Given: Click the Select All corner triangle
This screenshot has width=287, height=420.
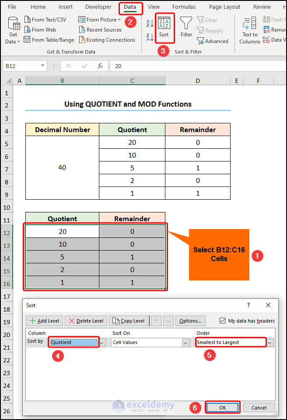Looking at the screenshot, I should coord(8,81).
